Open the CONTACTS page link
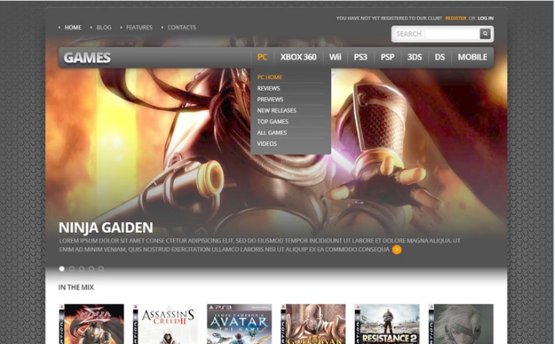 tap(182, 28)
